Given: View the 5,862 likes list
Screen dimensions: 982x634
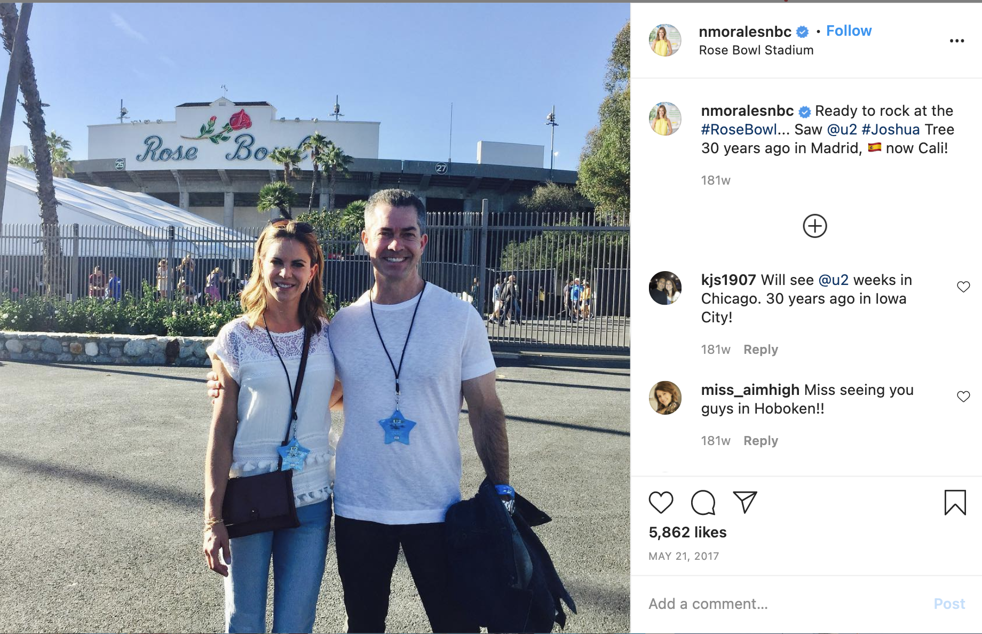Looking at the screenshot, I should tap(687, 532).
